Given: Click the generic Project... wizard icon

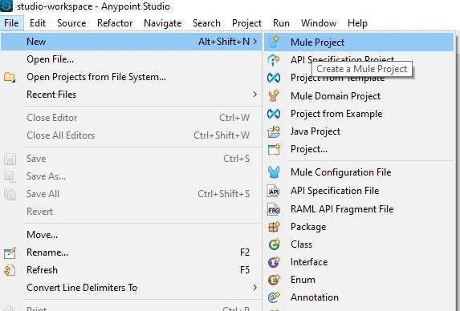Looking at the screenshot, I should (x=274, y=149).
